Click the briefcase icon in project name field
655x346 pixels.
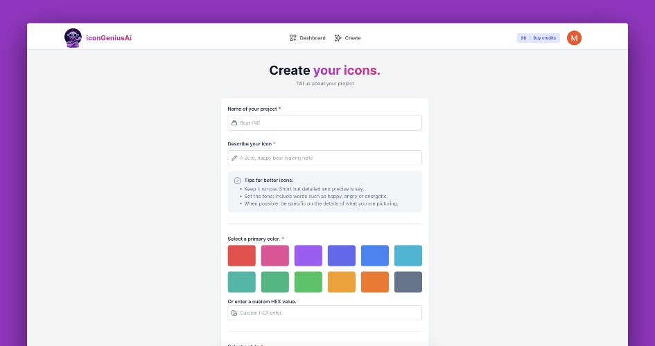tap(234, 123)
